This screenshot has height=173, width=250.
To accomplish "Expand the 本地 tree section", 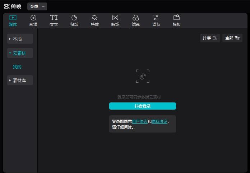I will [20, 39].
